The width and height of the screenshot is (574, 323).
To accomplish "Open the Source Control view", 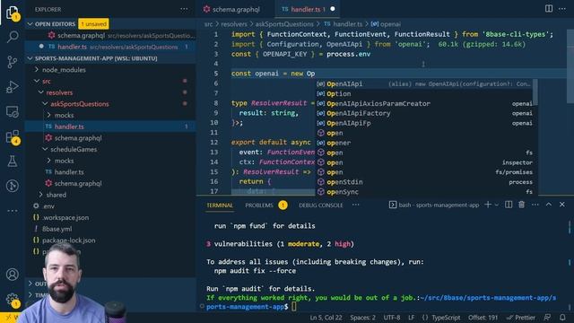I will [13, 62].
